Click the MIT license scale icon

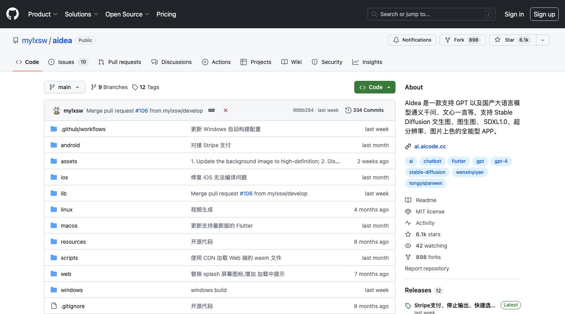point(408,212)
